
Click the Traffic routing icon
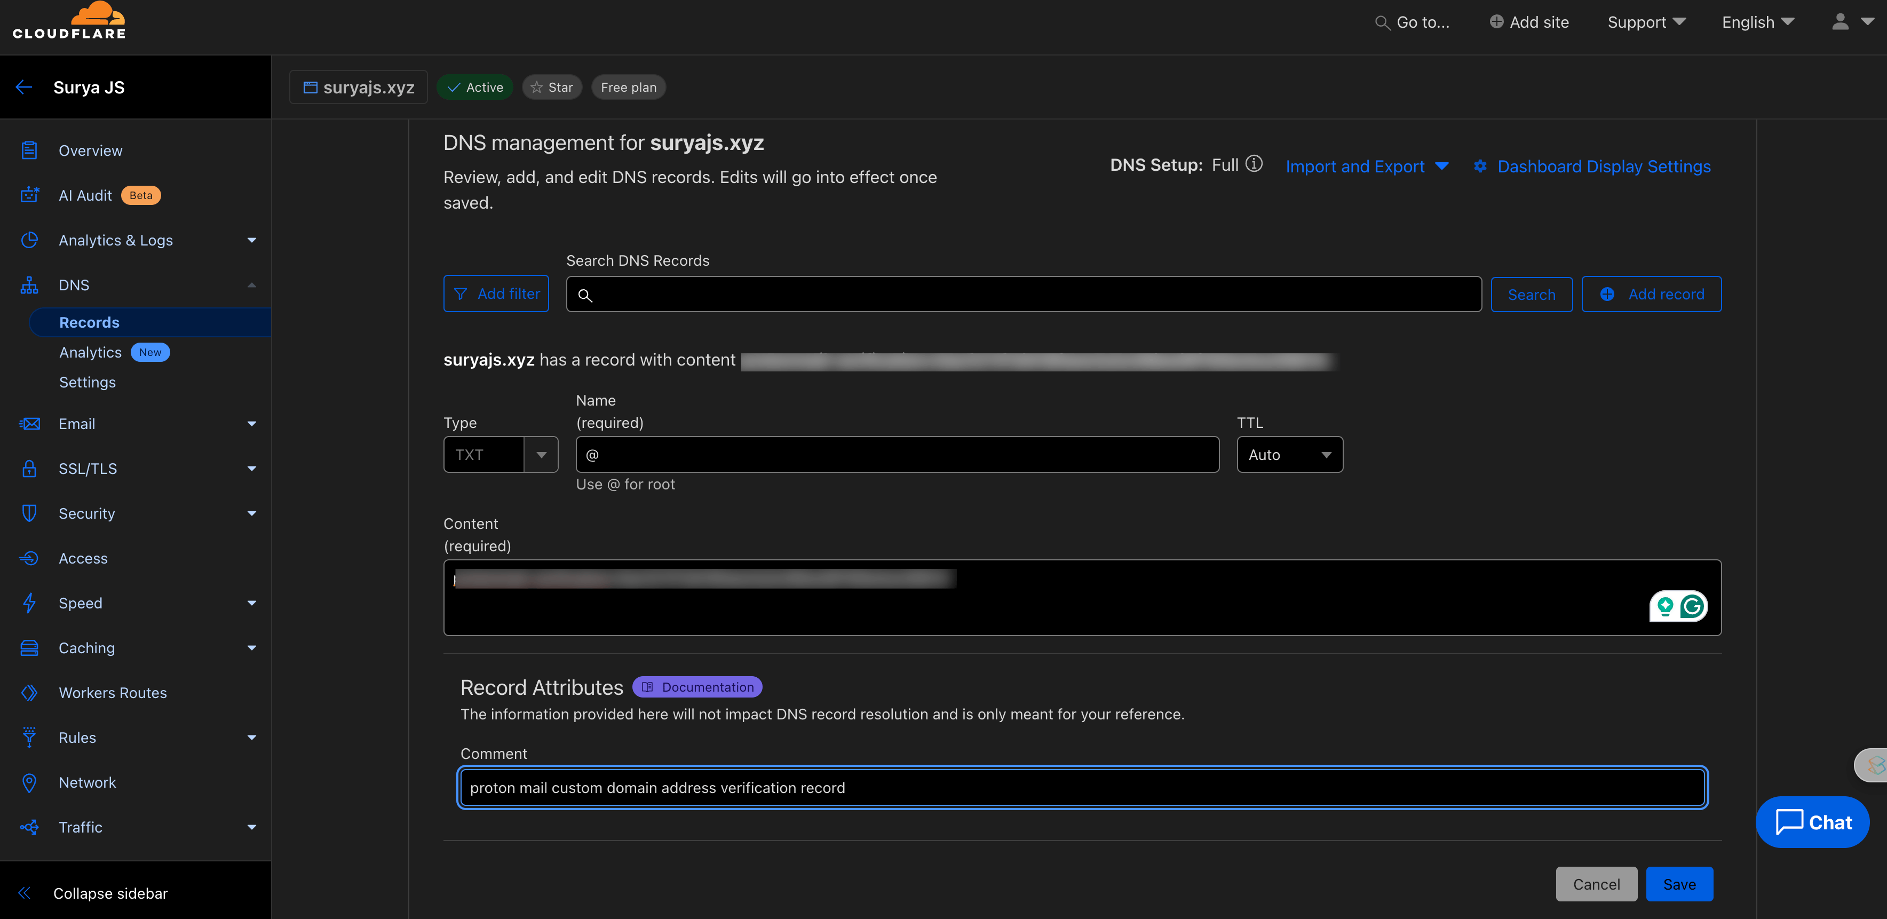tap(29, 827)
